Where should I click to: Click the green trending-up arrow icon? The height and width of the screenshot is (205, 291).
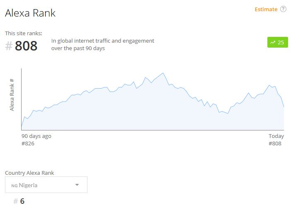coord(273,42)
